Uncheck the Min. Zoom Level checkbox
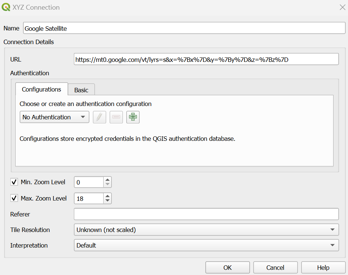The height and width of the screenshot is (275, 348). point(14,182)
